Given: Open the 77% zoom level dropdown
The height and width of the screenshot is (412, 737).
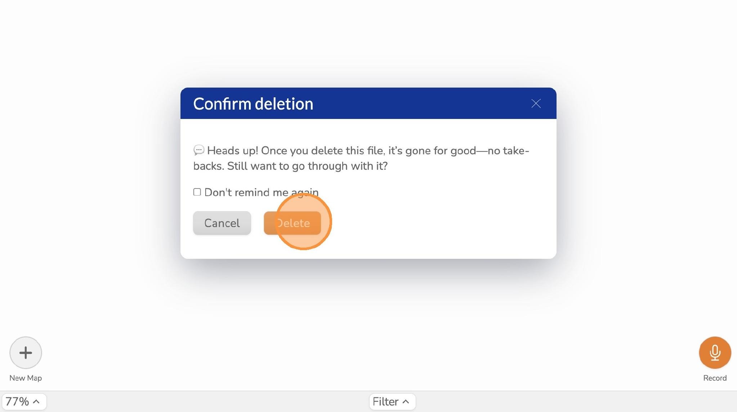Looking at the screenshot, I should click(x=24, y=401).
